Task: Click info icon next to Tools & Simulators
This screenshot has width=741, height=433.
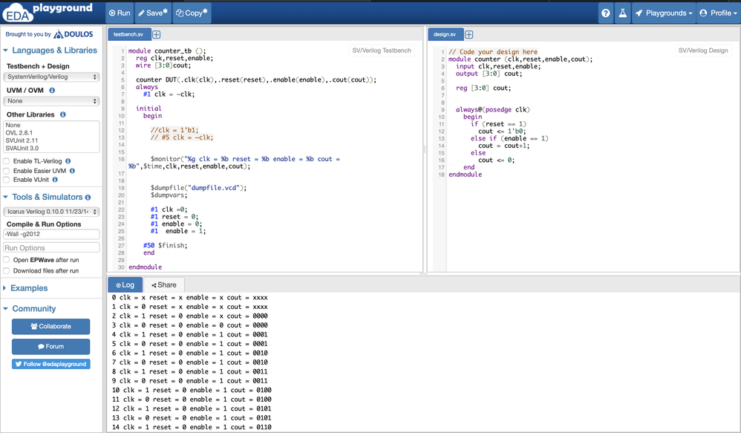Action: pos(88,198)
